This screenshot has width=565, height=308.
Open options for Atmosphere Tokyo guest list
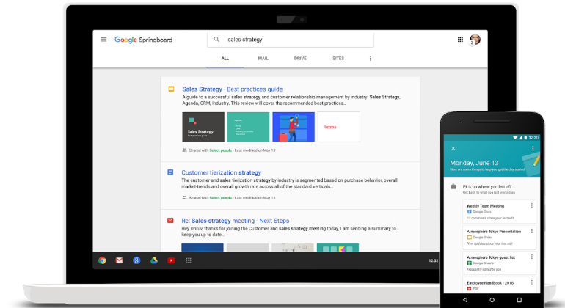531,257
